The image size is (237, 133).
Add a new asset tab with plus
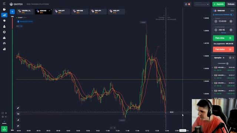[x=12, y=11]
